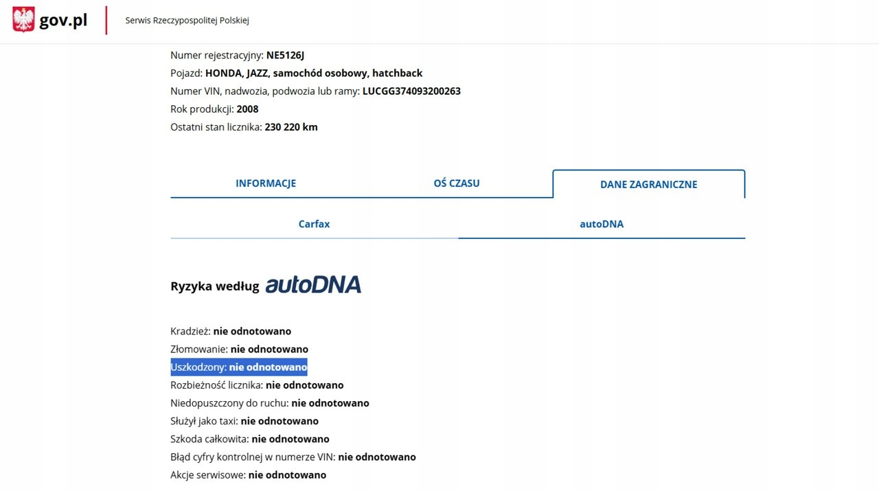Click the Służył jako taxi row

point(244,421)
